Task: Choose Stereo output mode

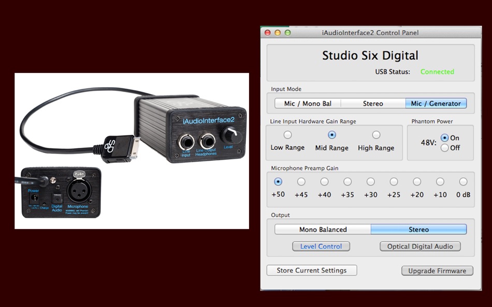Action: point(418,229)
